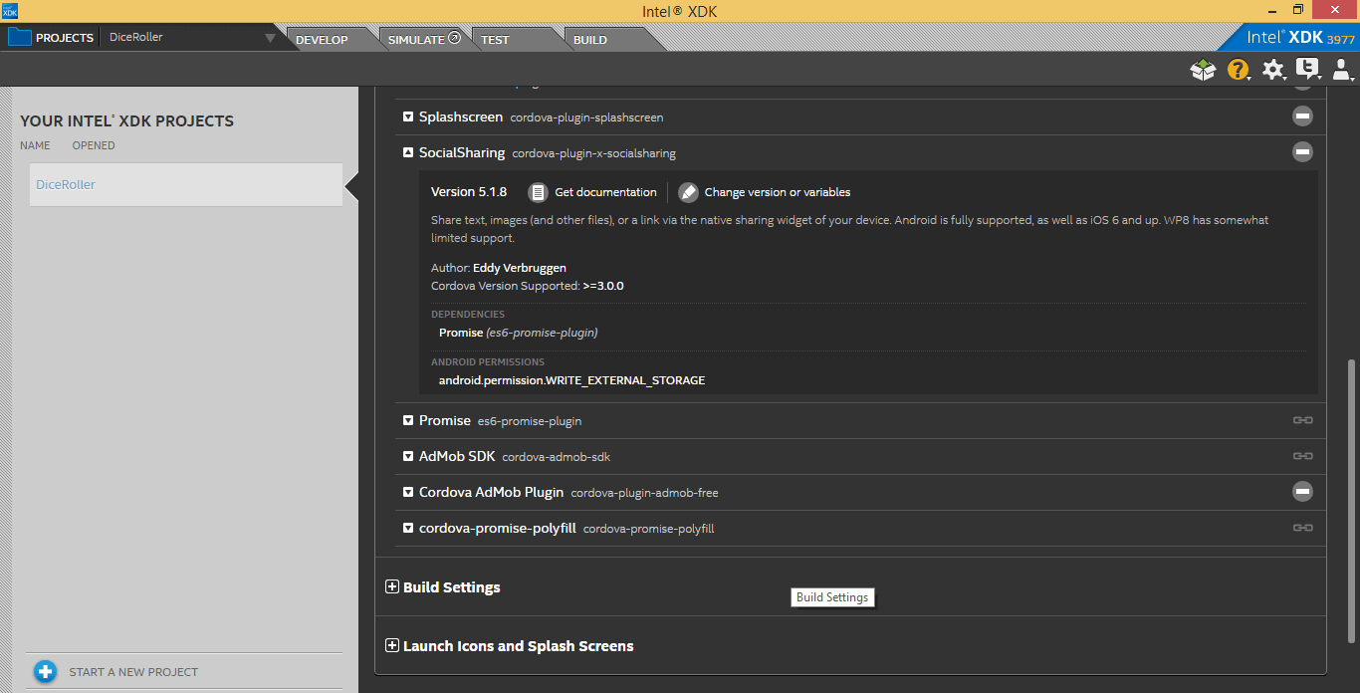Select DiceRoller in the projects list
The image size is (1360, 693).
coord(186,184)
